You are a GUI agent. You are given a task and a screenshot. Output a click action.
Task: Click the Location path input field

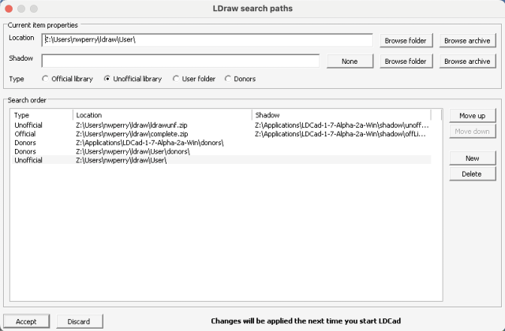[207, 40]
